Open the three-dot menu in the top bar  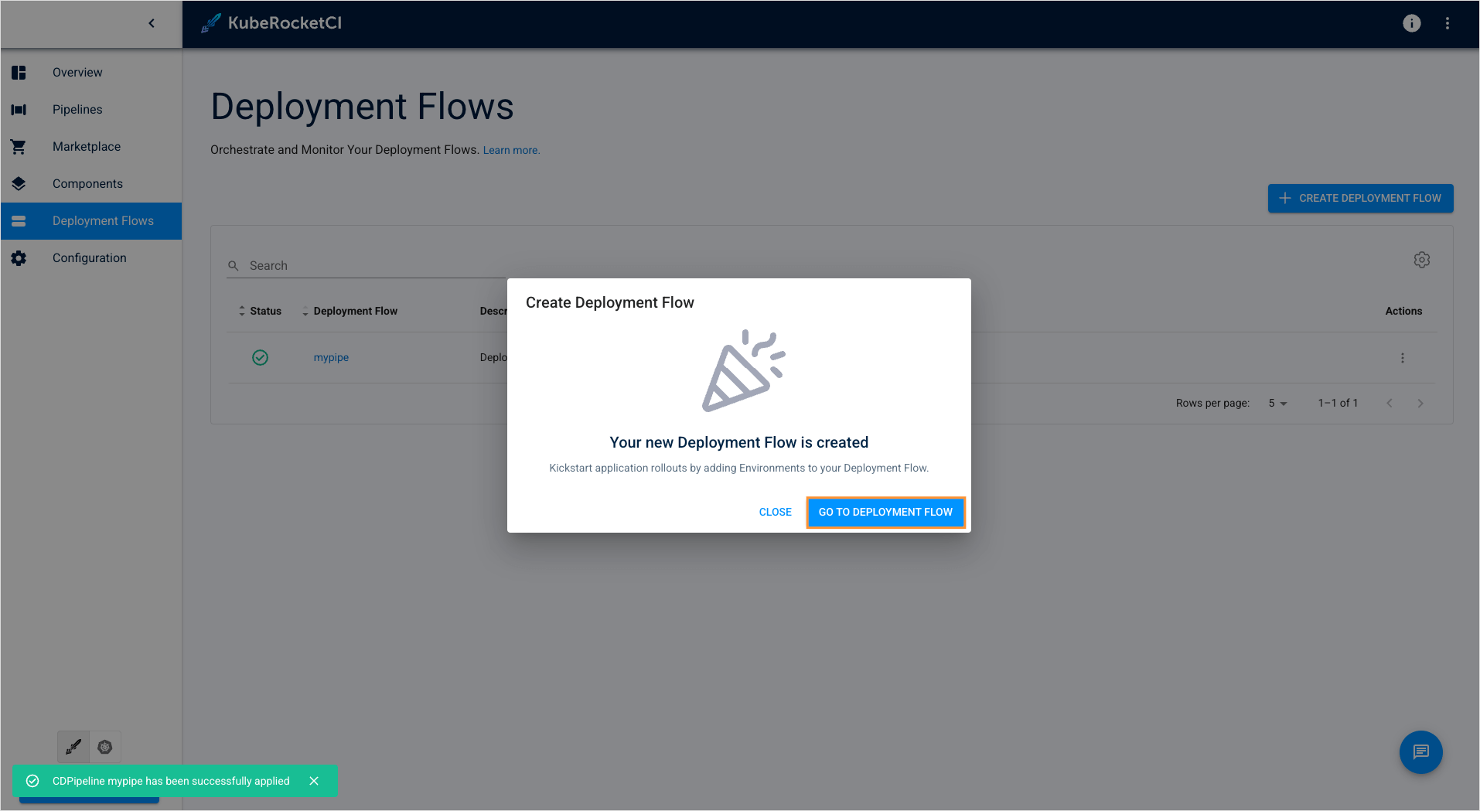(1448, 23)
